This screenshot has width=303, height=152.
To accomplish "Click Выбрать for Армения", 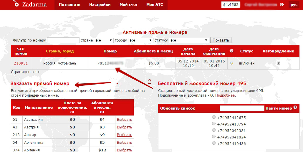I will (125, 150).
